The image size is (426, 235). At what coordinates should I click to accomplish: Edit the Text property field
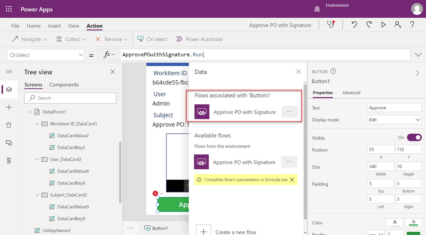click(x=394, y=108)
